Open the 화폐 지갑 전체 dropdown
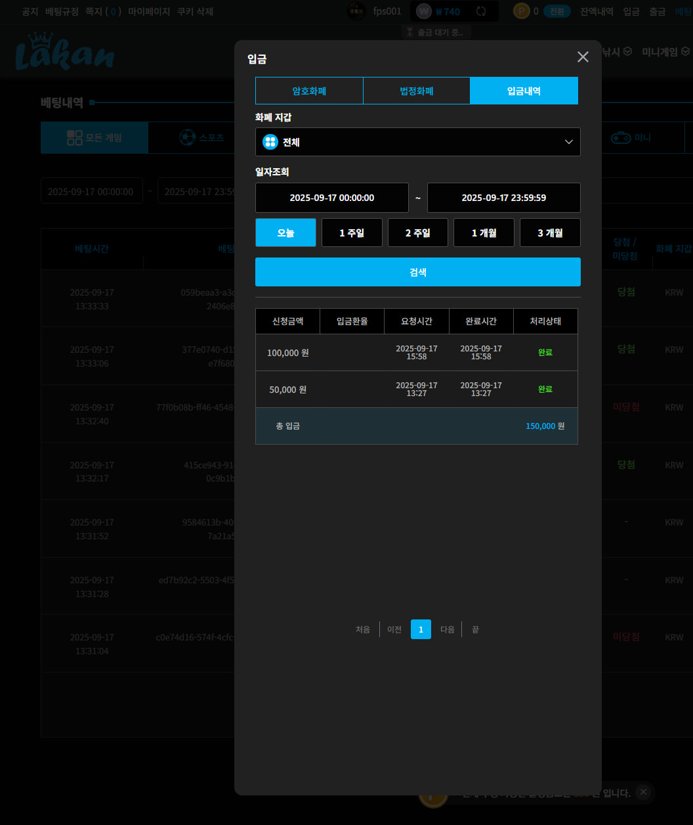This screenshot has width=693, height=825. coord(417,142)
